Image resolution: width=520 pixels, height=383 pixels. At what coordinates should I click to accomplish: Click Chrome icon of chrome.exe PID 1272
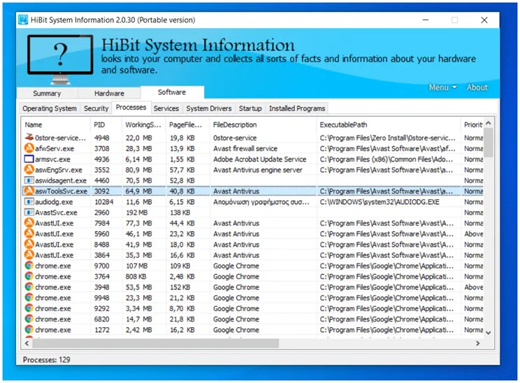click(29, 330)
